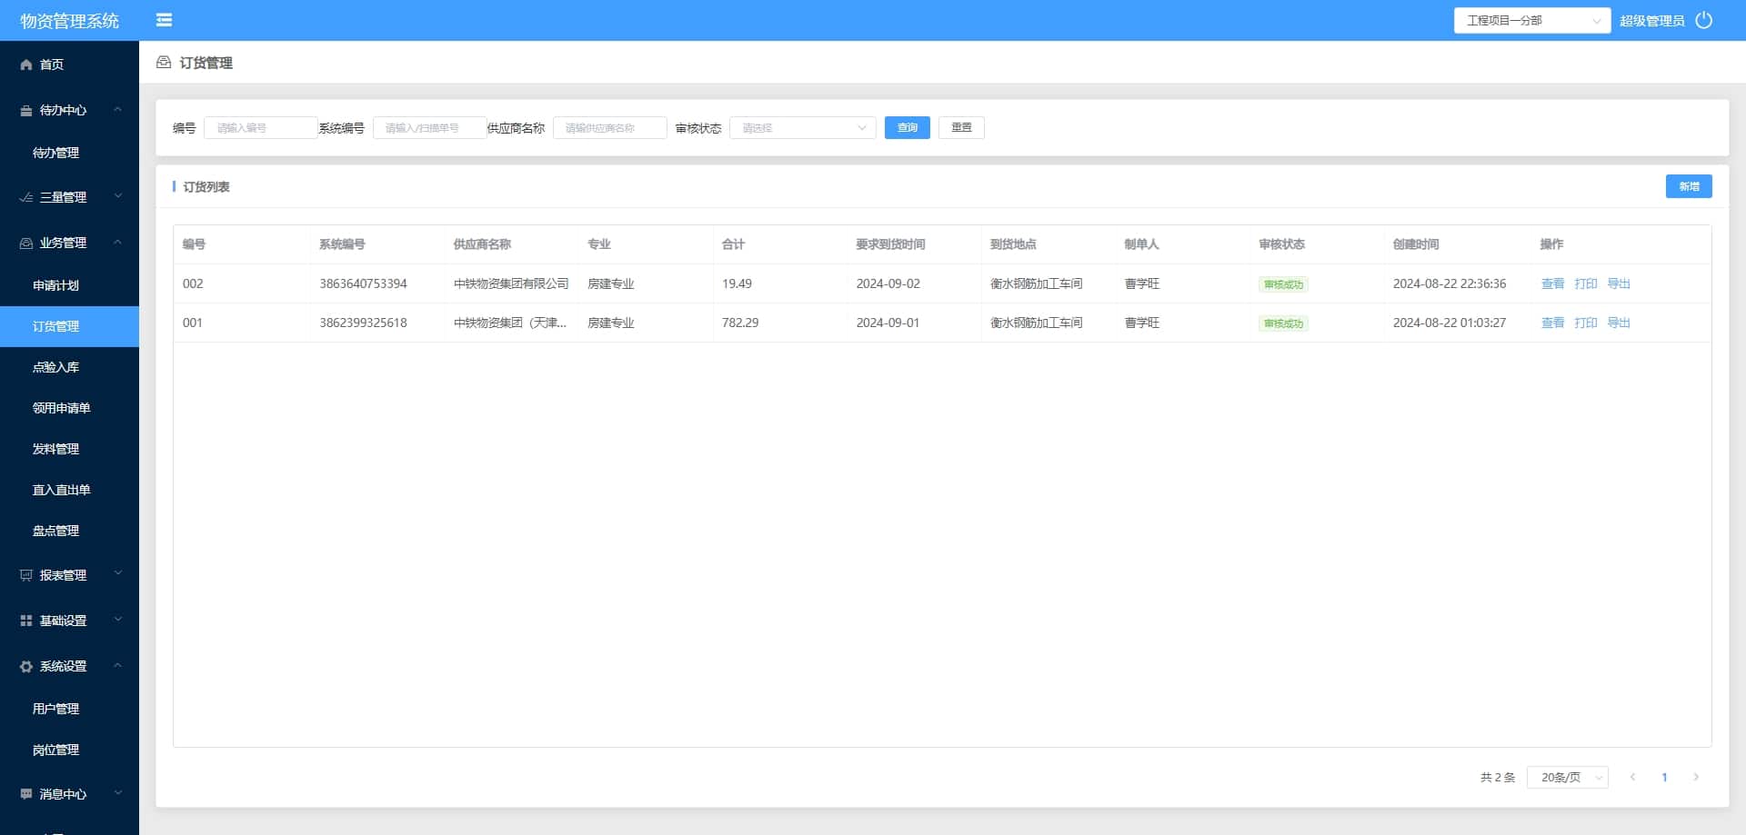Screen dimensions: 1746x835
Task: Click the 物资管理系统 app title
Action: pos(69,21)
